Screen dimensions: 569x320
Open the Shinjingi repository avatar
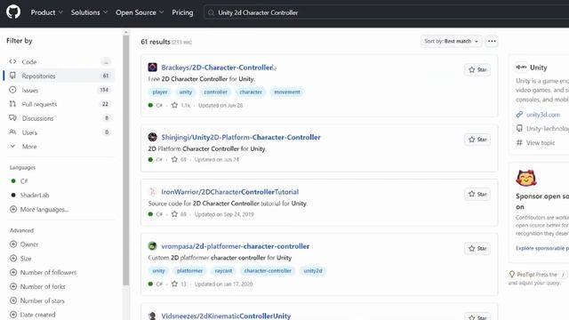coord(152,137)
